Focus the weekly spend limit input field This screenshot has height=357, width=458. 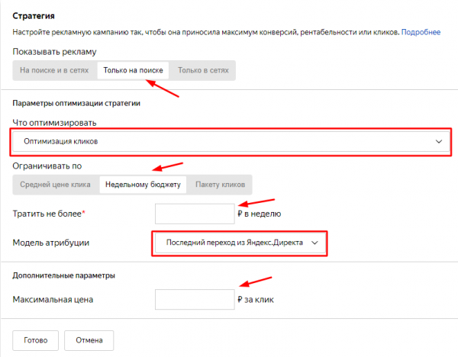194,214
